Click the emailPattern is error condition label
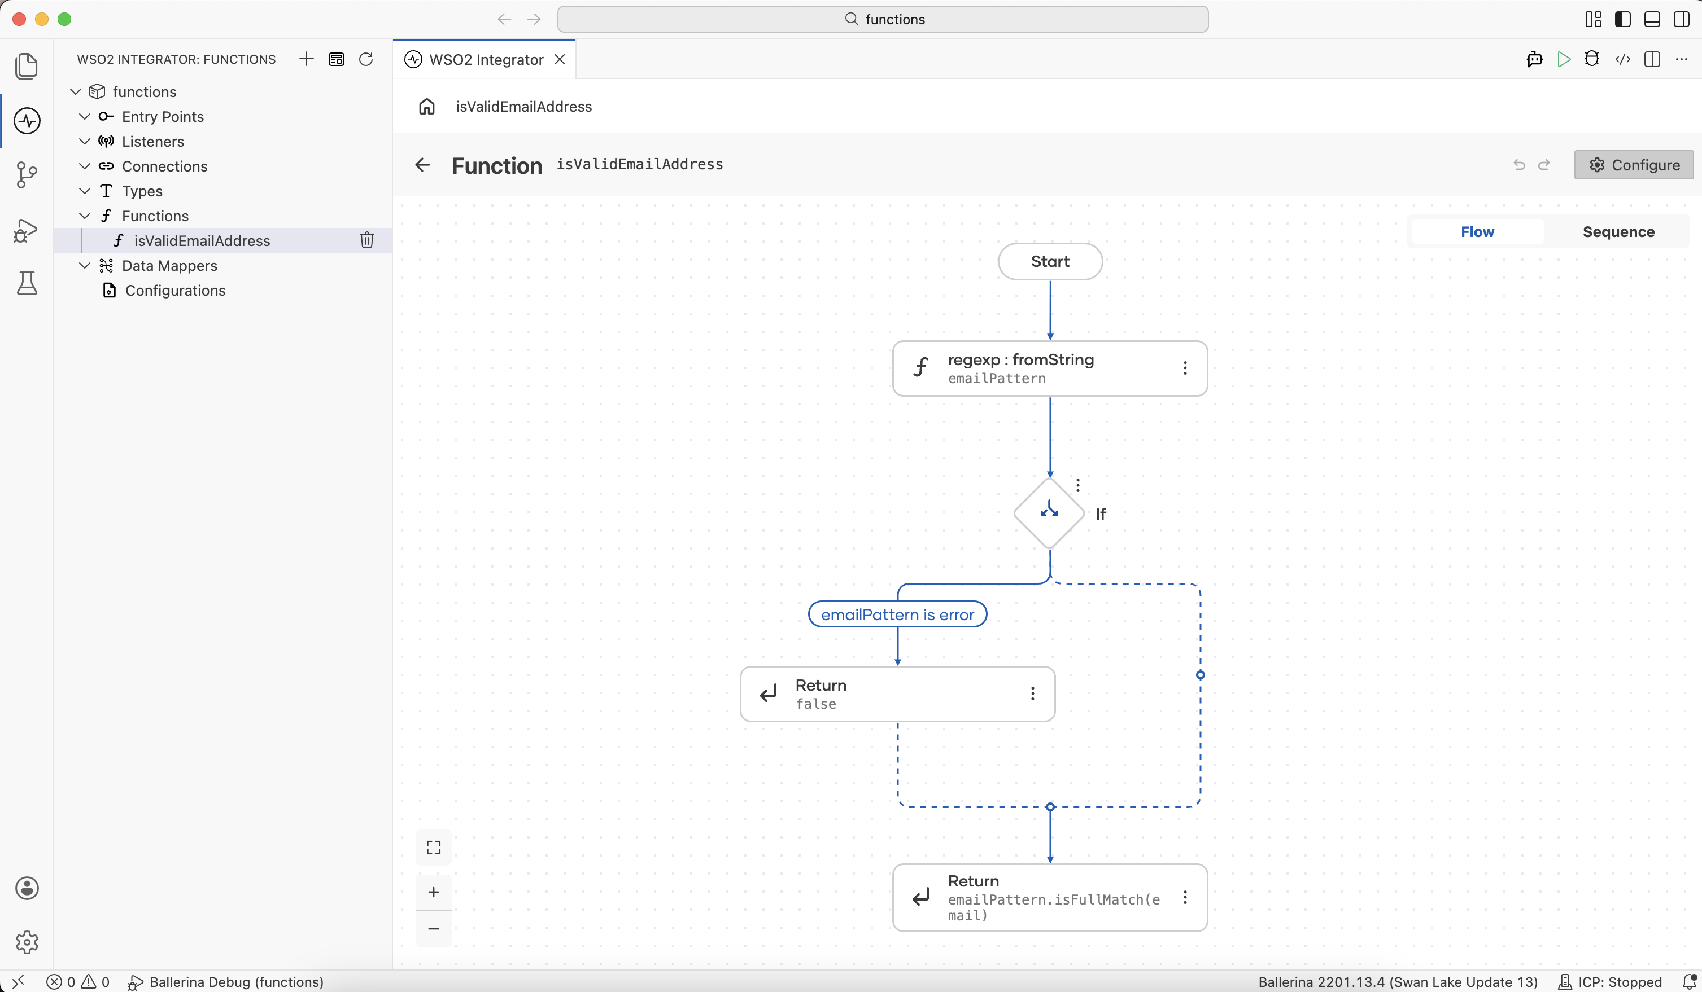The width and height of the screenshot is (1702, 992). [898, 614]
